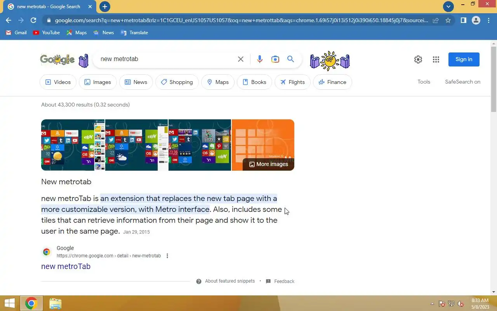This screenshot has height=311, width=497.
Task: Open File Explorer from taskbar
Action: coord(56,304)
